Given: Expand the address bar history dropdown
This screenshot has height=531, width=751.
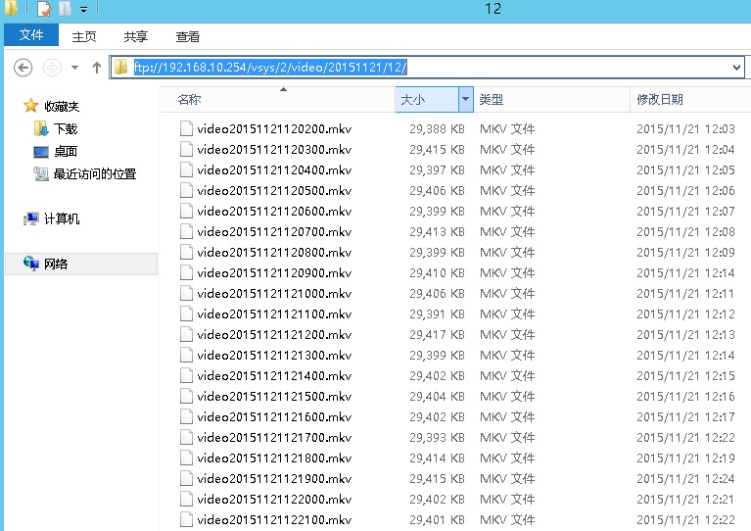Looking at the screenshot, I should click(x=736, y=67).
